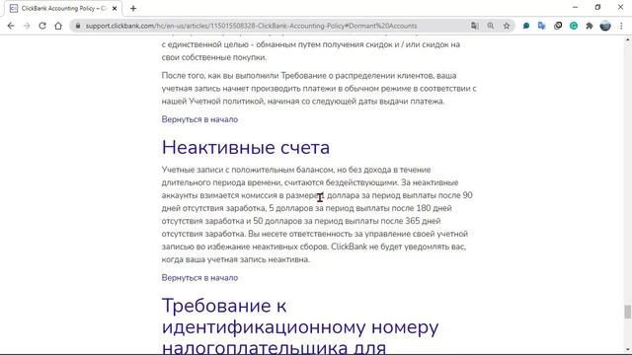Click text 'ClickBank не будет уведомлять вас'
Screen dimensions: 632x355
point(398,247)
